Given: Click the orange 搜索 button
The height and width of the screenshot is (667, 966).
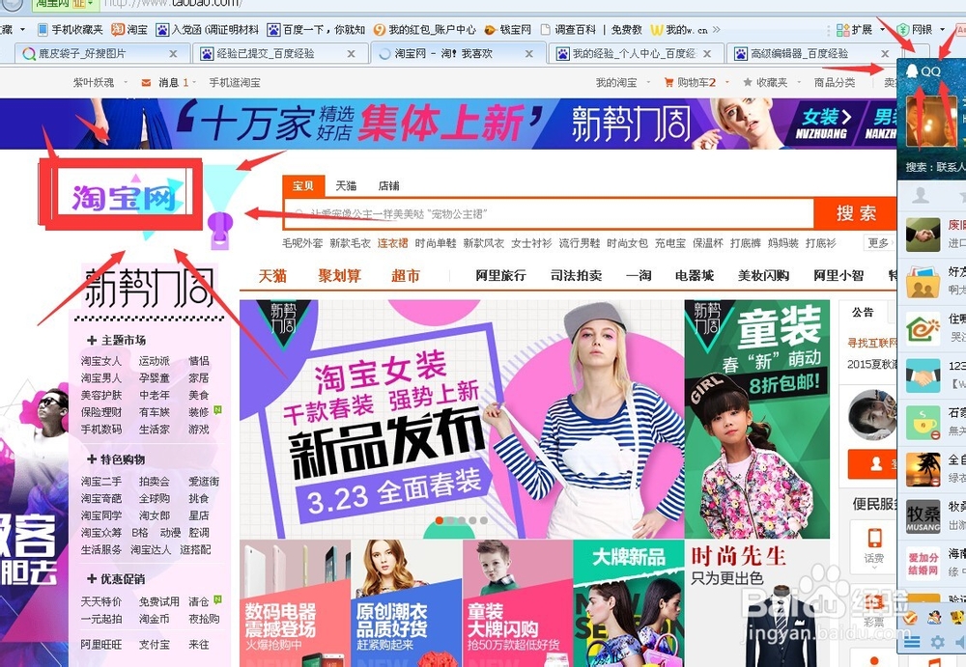Looking at the screenshot, I should (x=856, y=213).
